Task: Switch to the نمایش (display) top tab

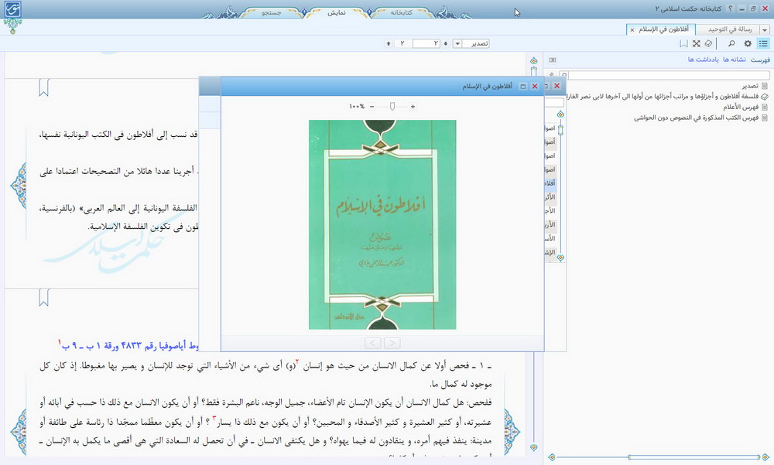Action: tap(337, 13)
